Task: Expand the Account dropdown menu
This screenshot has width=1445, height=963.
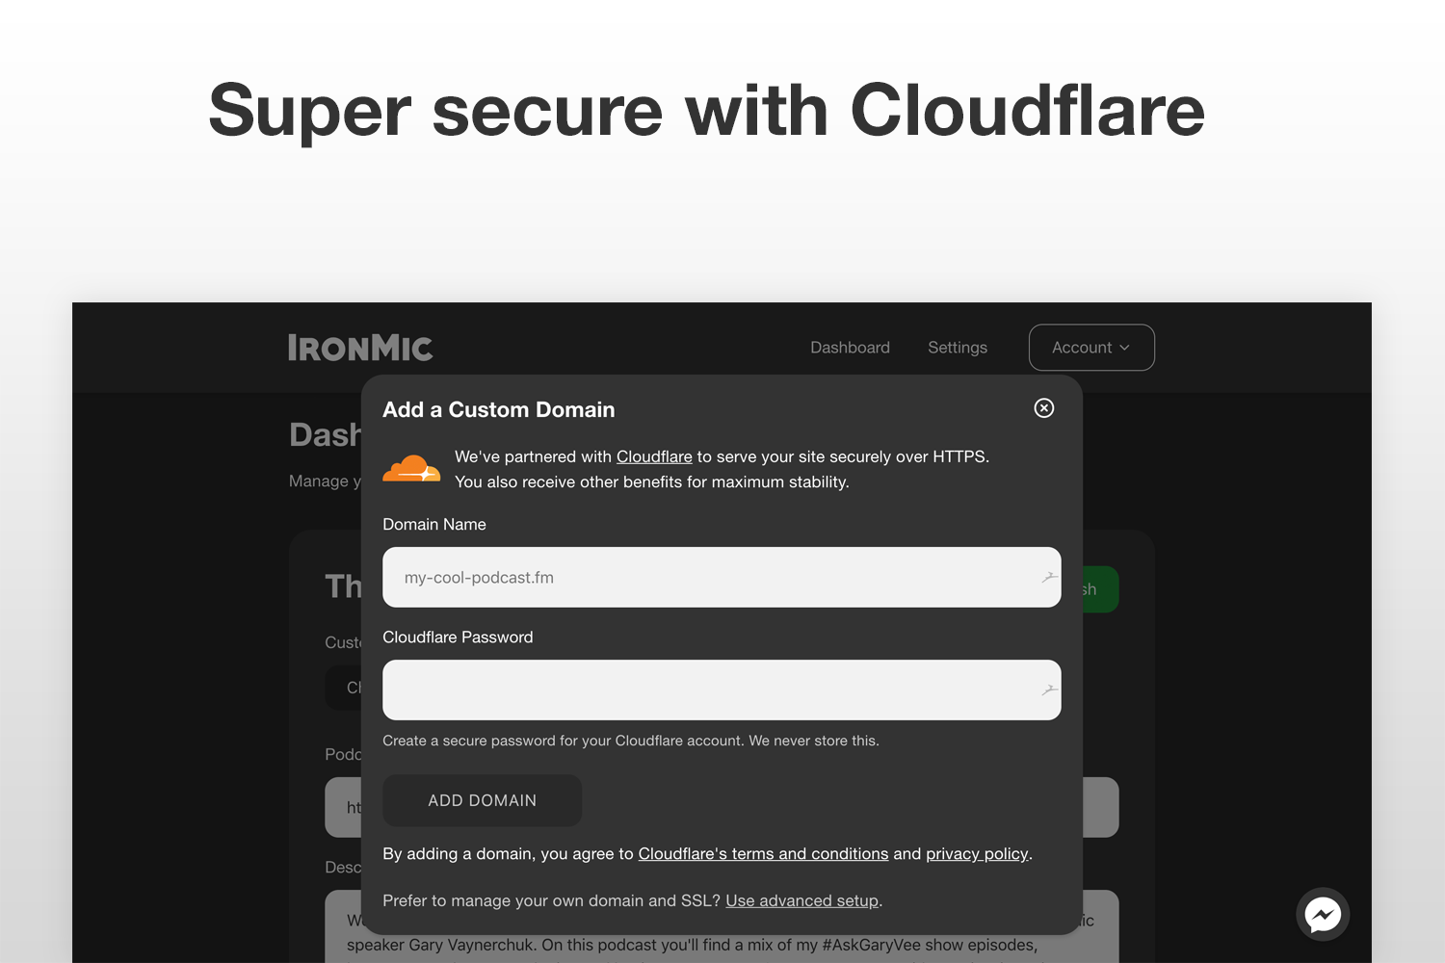Action: click(x=1090, y=348)
